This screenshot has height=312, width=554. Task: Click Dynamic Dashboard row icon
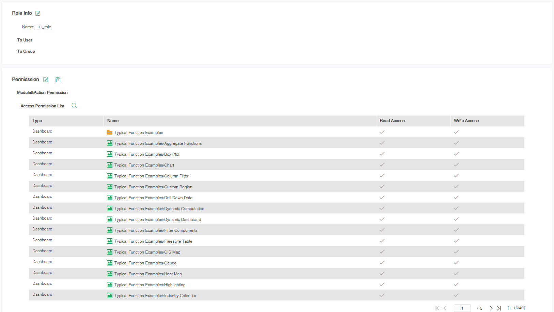[110, 219]
